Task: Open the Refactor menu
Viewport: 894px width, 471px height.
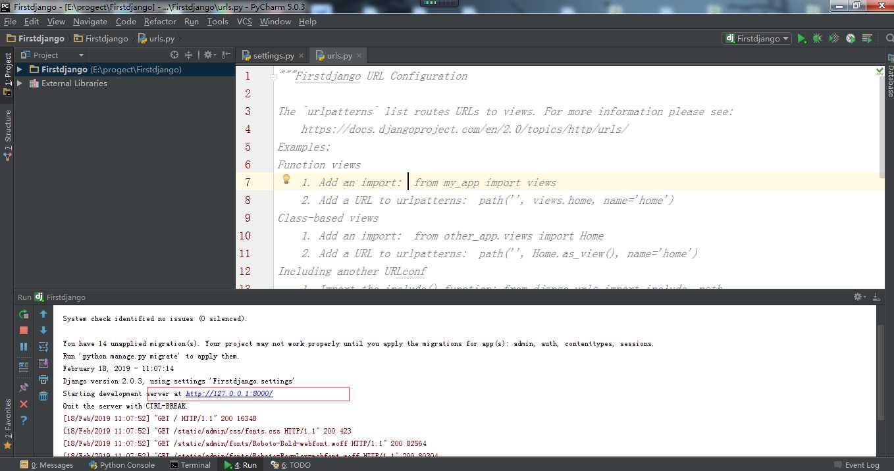Action: 160,22
